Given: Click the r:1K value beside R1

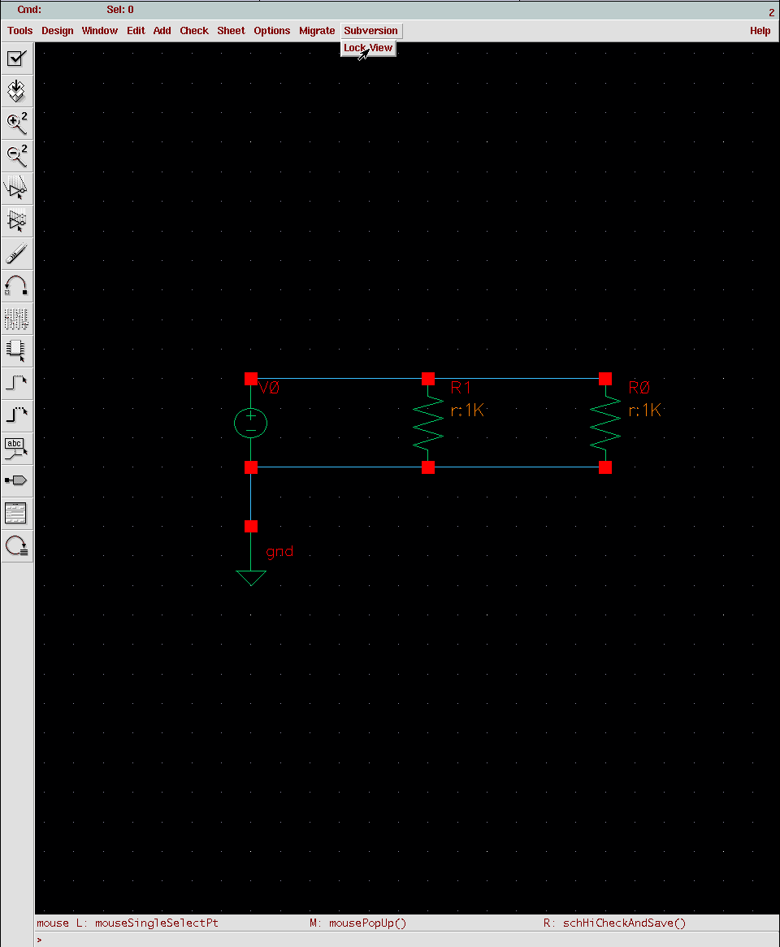Looking at the screenshot, I should coord(467,411).
